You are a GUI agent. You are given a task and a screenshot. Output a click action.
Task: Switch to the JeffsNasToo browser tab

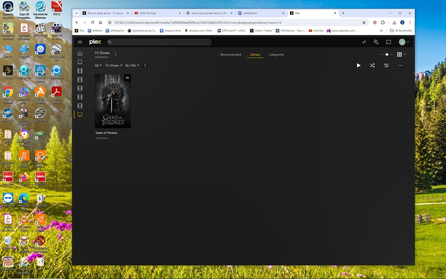point(261,13)
